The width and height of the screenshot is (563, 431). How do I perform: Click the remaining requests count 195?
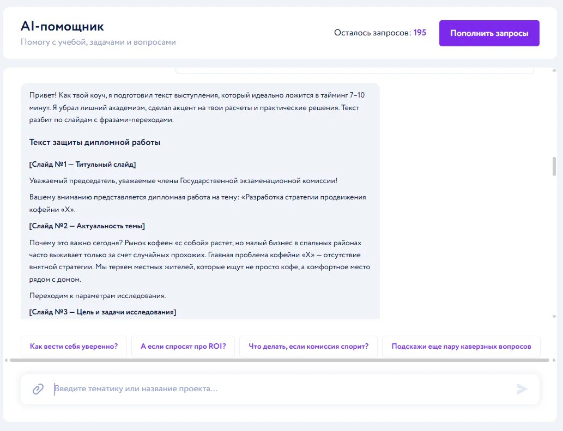pos(419,33)
